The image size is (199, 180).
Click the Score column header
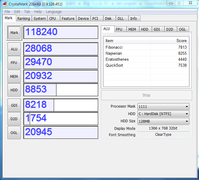tap(169, 41)
